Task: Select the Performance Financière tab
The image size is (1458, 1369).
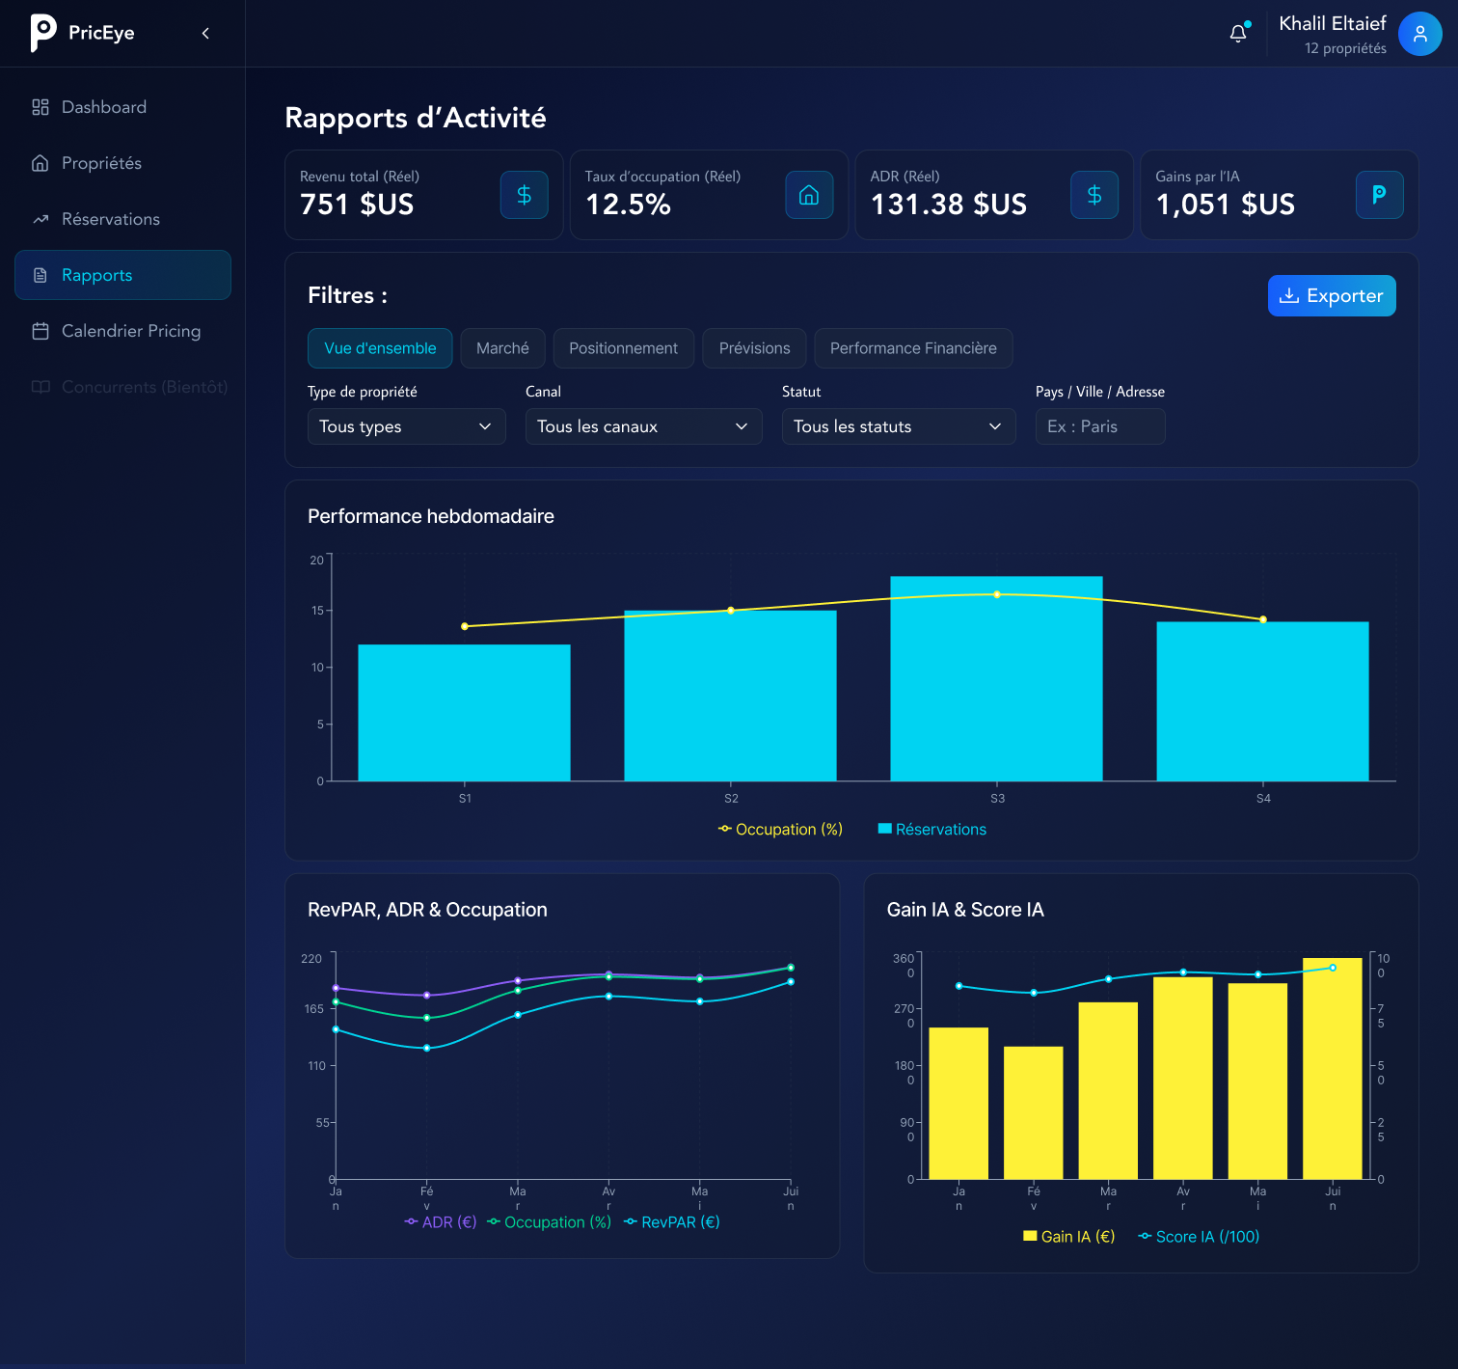Action: (913, 348)
